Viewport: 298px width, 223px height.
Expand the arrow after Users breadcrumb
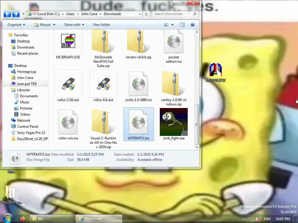78,14
